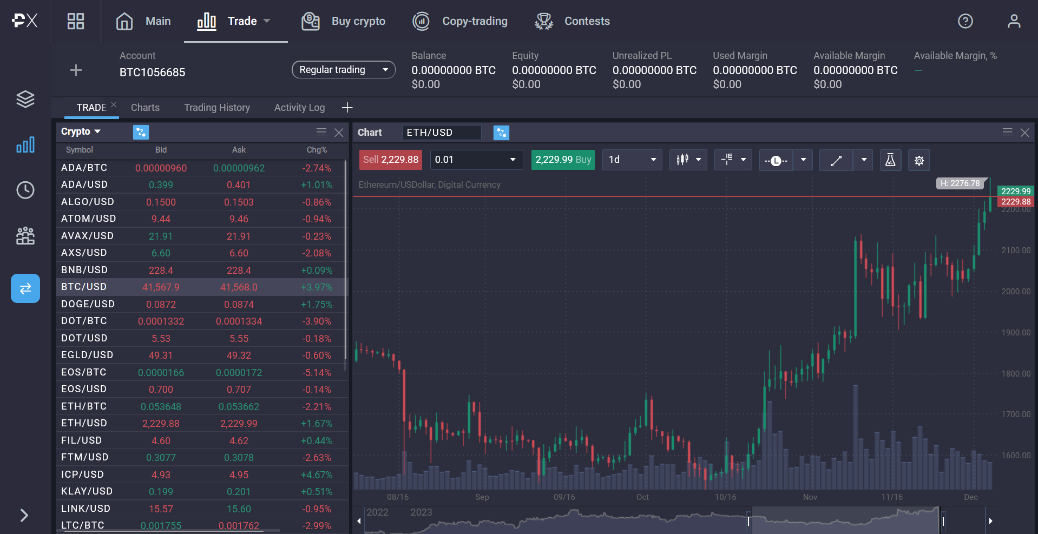Screen dimensions: 1038x534
Task: Open the people group icon in sidebar
Action: [x=25, y=235]
